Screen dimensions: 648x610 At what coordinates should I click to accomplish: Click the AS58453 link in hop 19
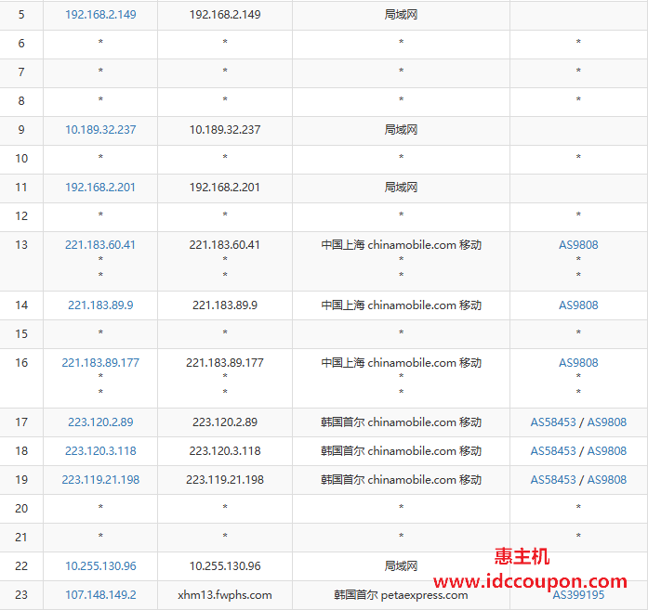click(x=553, y=480)
